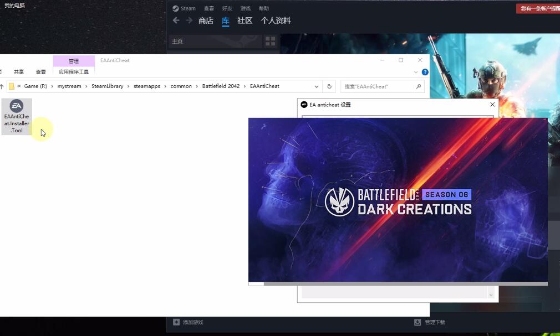Click the EAAntiCheat breadcrumb entry
This screenshot has height=336, width=560.
point(264,86)
